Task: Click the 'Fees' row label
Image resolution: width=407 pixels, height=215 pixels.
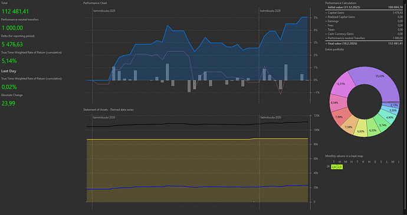Action: tap(330, 25)
